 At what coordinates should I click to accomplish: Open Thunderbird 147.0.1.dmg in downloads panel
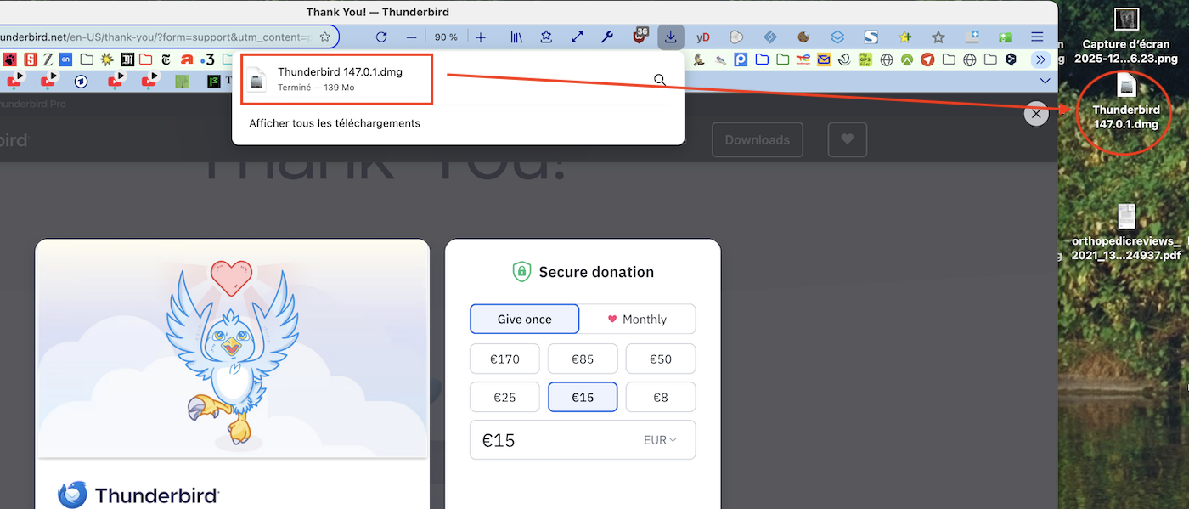337,80
